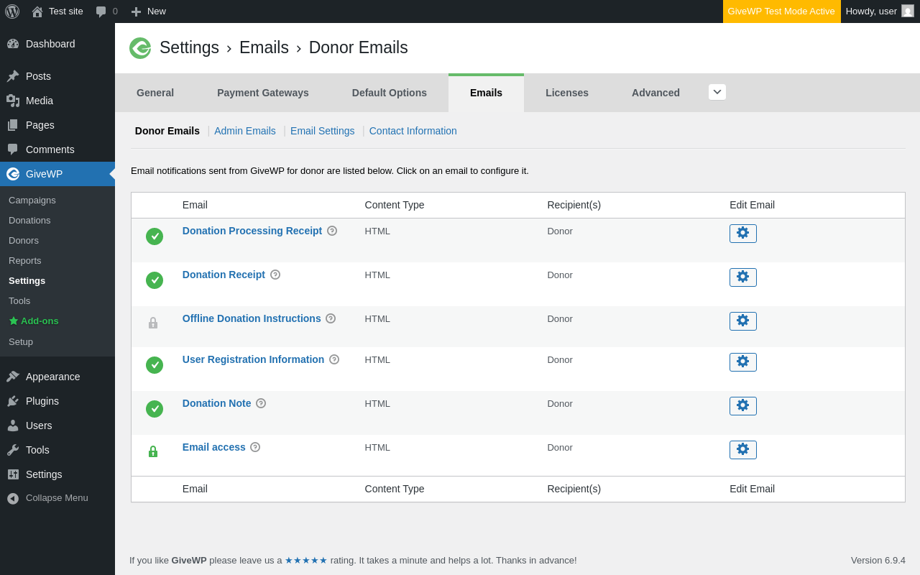Open the Admin Emails subsection link
This screenshot has height=575, width=920.
click(x=245, y=131)
